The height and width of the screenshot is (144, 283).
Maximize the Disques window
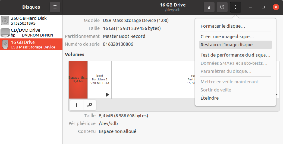[x=263, y=7]
